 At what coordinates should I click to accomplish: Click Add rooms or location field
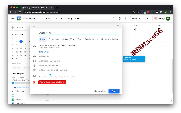tap(49, 66)
